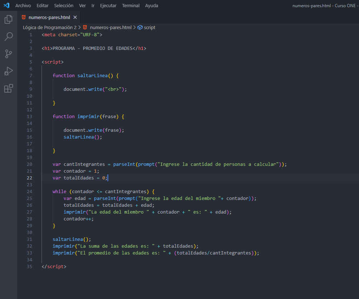Click the script breadcrumb item
The width and height of the screenshot is (359, 299).
[149, 27]
